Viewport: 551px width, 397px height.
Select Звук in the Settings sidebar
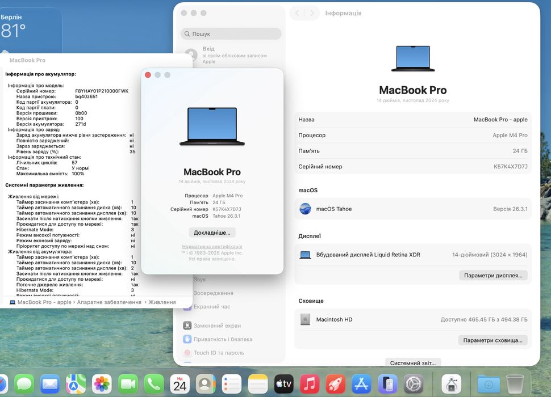[x=199, y=280]
